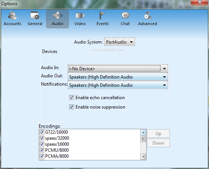
Task: Click the Up button for encodings
Action: coord(158,133)
